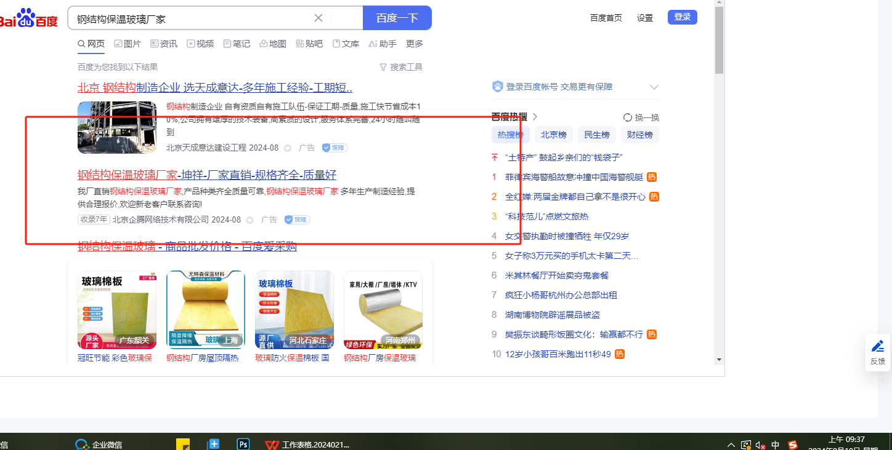
Task: Open “科技范儿”点燃文旅热 hot topic
Action: click(x=546, y=216)
